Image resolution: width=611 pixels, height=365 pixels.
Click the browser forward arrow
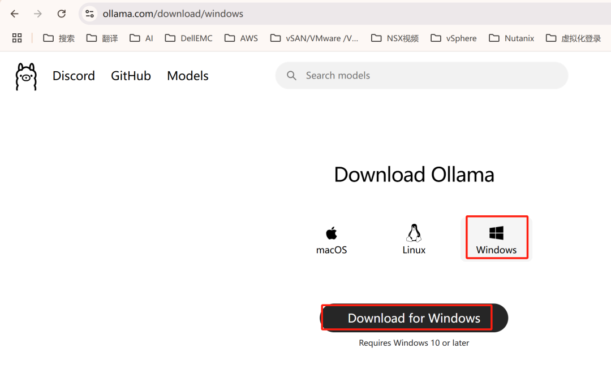click(x=38, y=14)
